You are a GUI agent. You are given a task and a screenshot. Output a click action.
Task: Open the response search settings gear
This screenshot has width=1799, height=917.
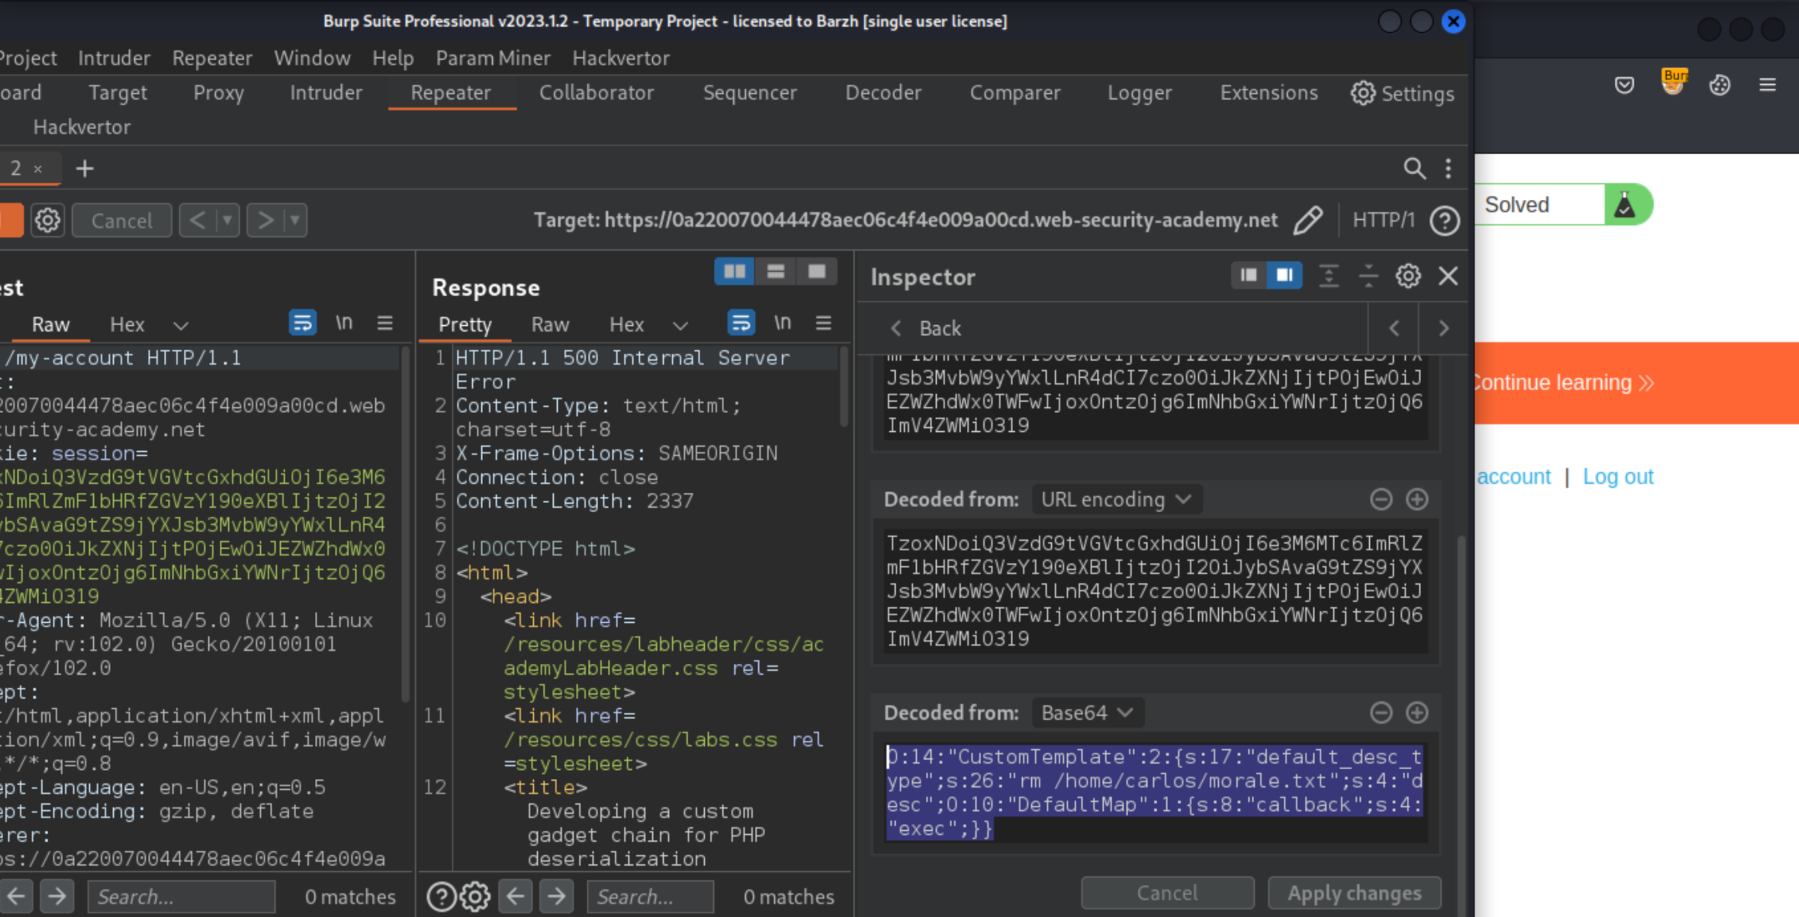click(x=475, y=896)
